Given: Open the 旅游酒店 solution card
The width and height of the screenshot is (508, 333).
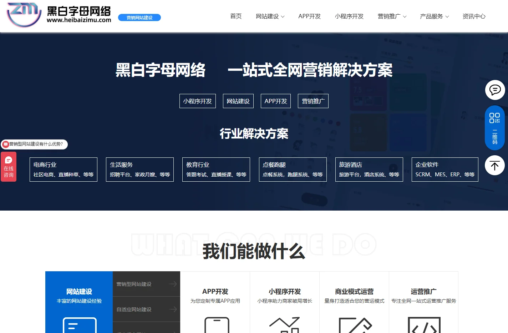Looking at the screenshot, I should click(x=369, y=170).
